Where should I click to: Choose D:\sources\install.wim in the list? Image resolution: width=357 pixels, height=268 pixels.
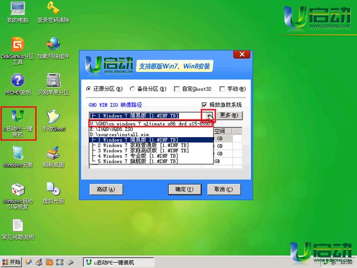tap(151, 135)
